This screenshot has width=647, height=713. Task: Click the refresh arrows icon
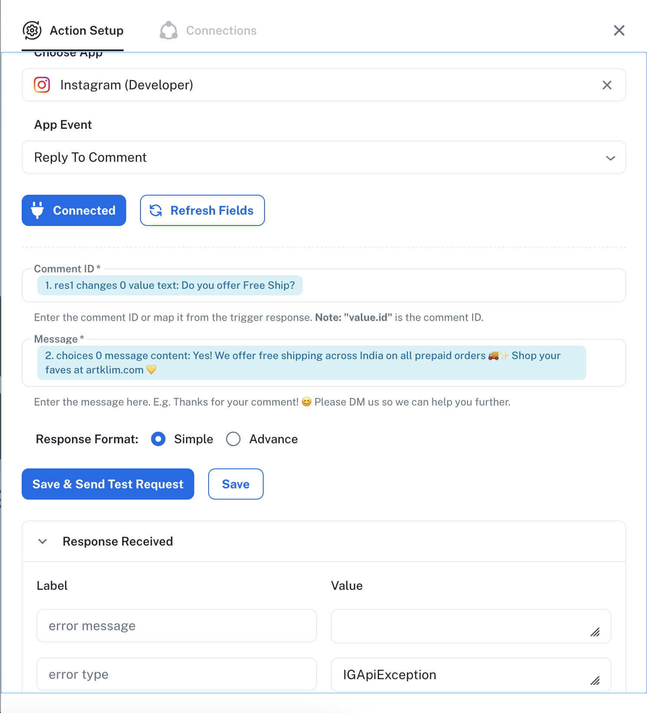tap(156, 210)
